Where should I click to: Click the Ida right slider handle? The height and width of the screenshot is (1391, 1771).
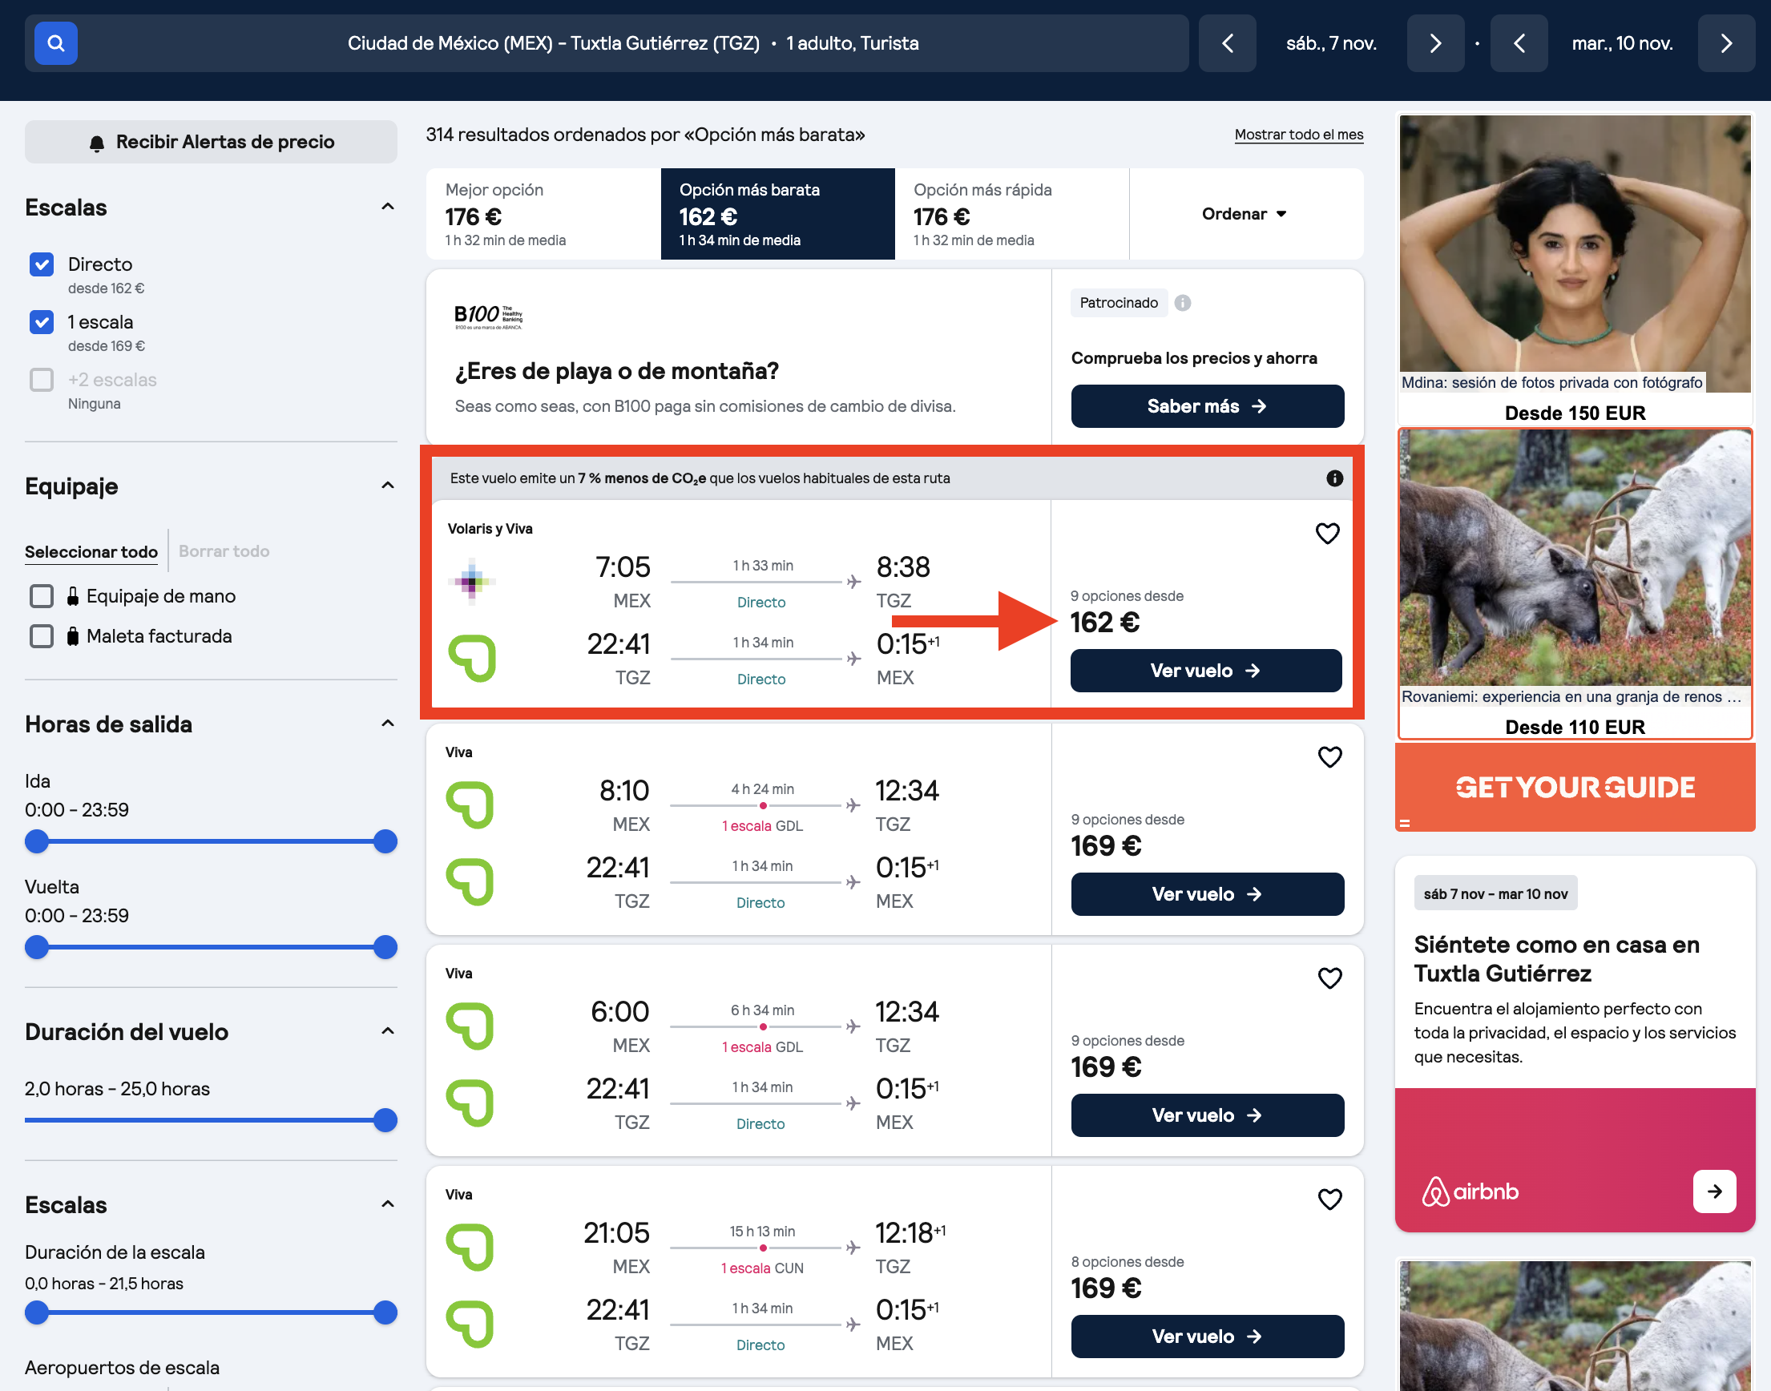tap(385, 841)
